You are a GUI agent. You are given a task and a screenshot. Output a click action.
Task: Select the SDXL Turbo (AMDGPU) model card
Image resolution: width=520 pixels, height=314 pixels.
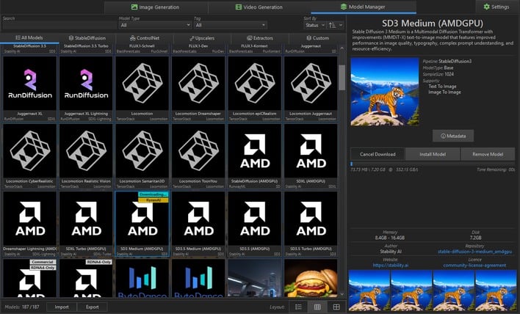tap(86, 224)
